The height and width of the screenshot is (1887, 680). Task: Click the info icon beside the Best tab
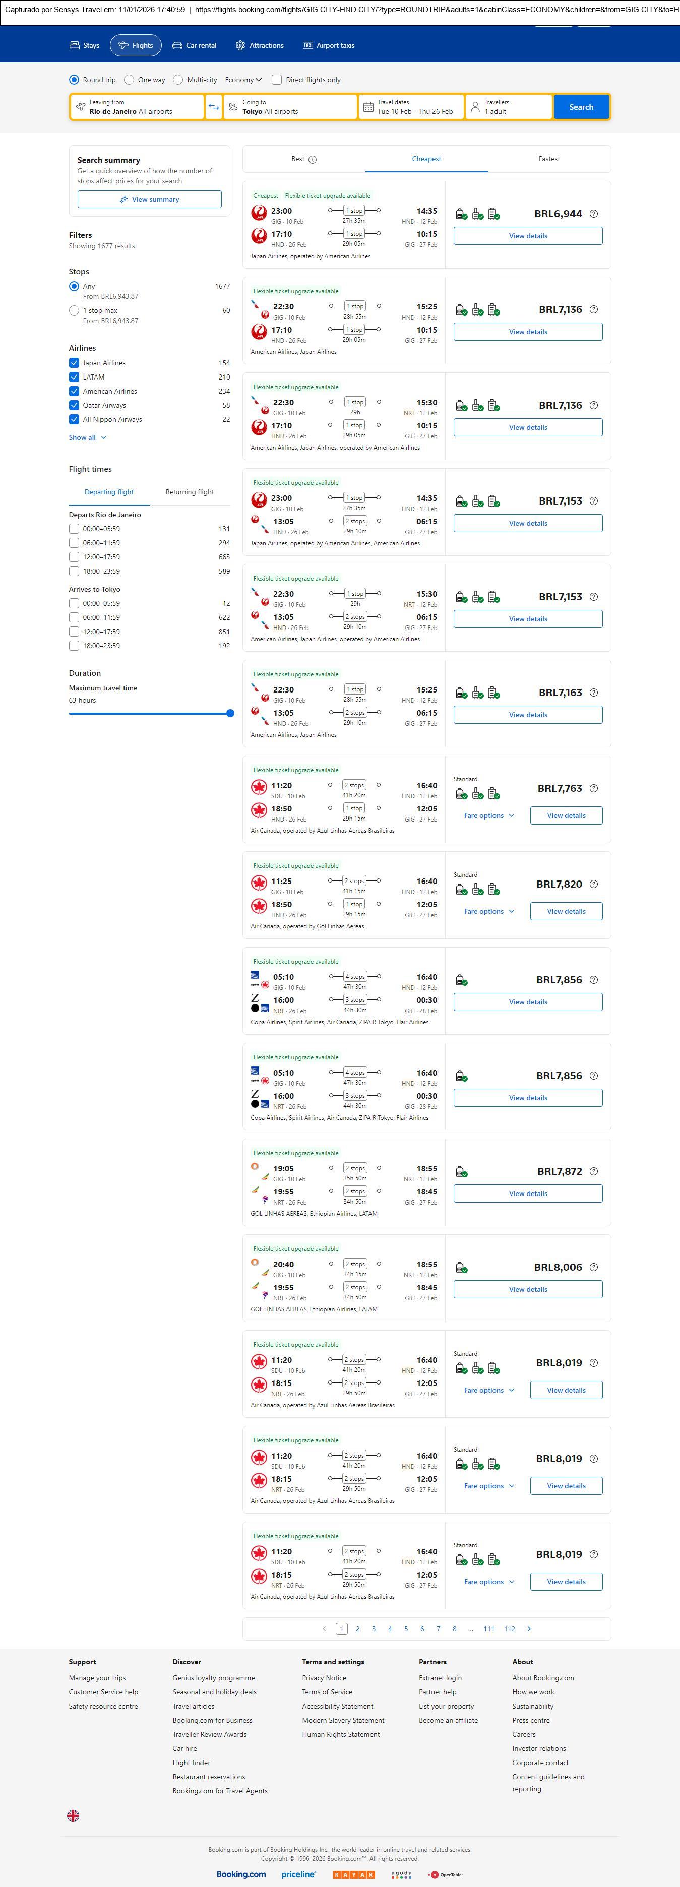point(313,160)
